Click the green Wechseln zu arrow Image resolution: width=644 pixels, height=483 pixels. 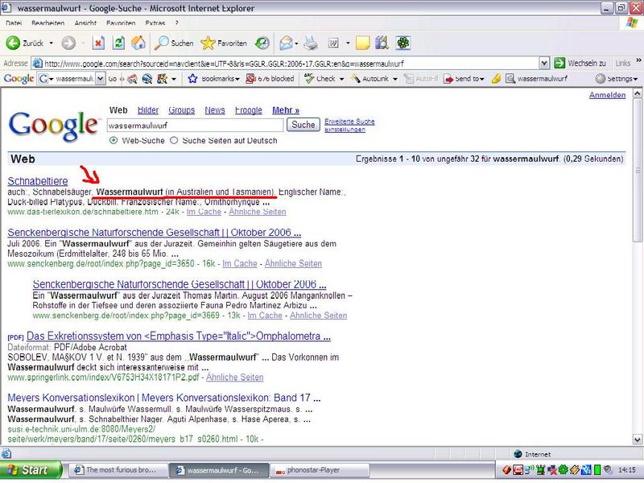[x=559, y=64]
